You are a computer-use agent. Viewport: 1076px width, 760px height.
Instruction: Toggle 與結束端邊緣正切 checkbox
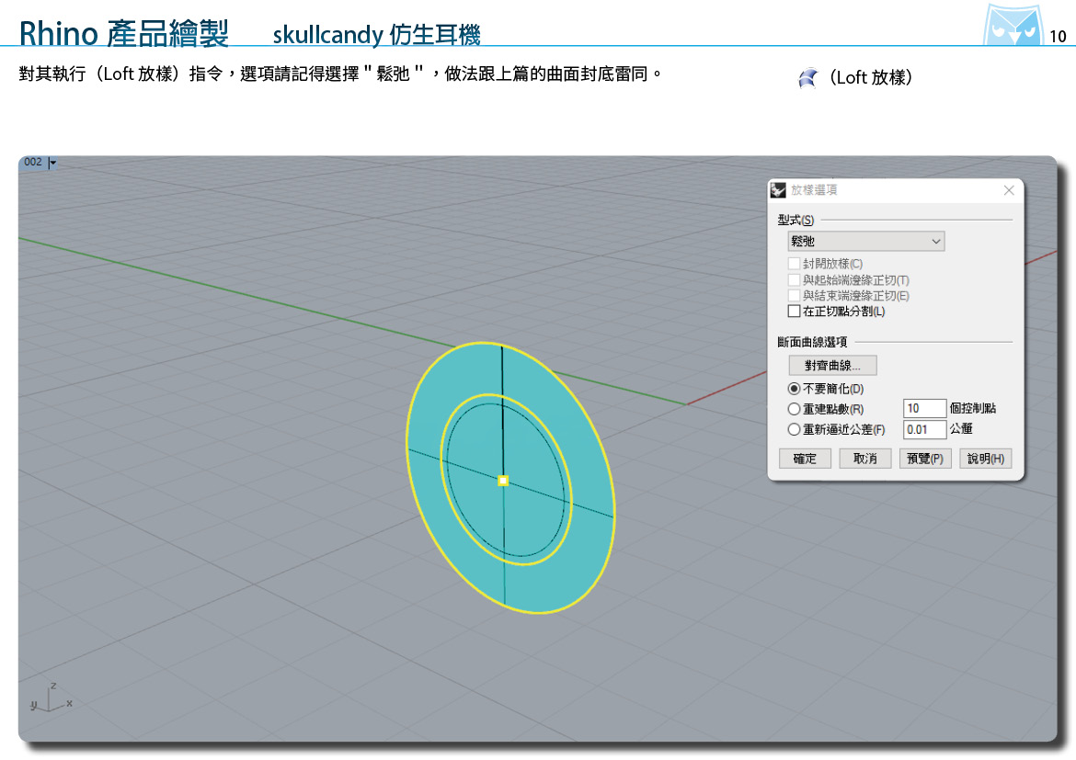pos(794,296)
